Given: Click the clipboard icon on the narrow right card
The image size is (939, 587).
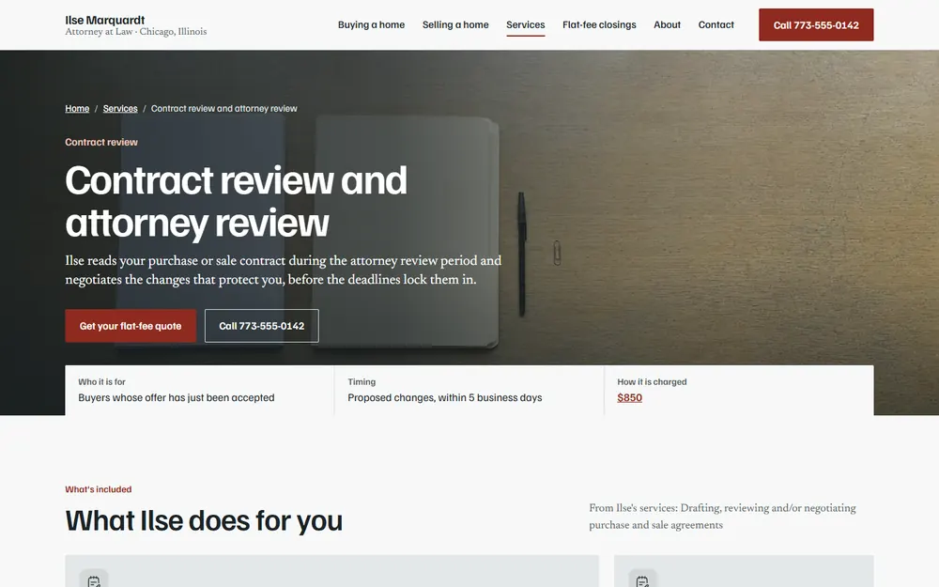Looking at the screenshot, I should [x=642, y=579].
